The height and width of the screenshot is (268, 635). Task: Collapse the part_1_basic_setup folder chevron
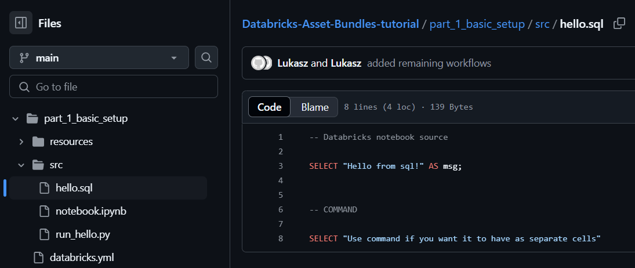pos(16,118)
